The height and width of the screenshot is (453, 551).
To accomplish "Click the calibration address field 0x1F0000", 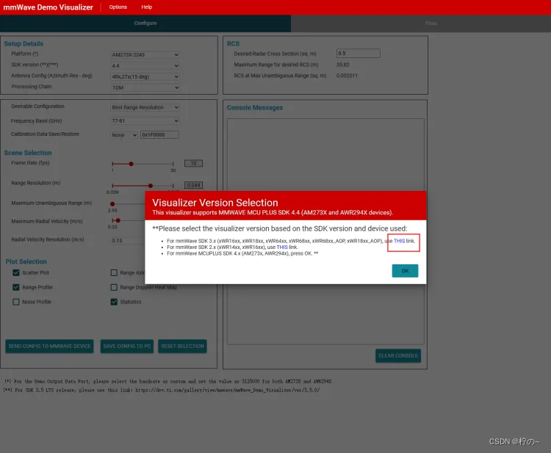I will click(x=159, y=135).
